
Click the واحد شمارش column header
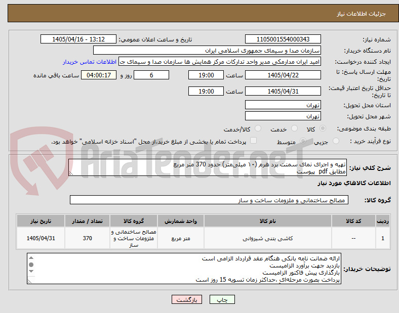(181, 221)
